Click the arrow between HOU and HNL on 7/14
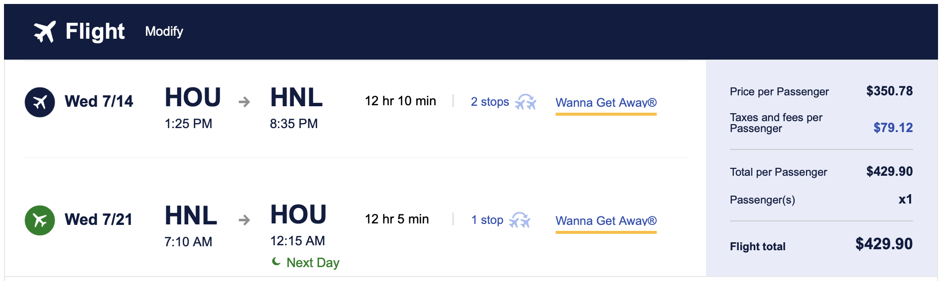 tap(244, 102)
